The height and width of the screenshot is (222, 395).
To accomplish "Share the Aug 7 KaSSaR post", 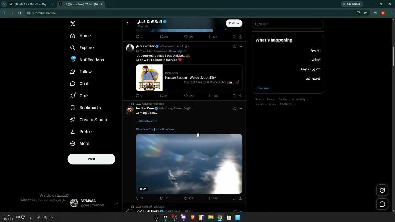I will pyautogui.click(x=240, y=96).
